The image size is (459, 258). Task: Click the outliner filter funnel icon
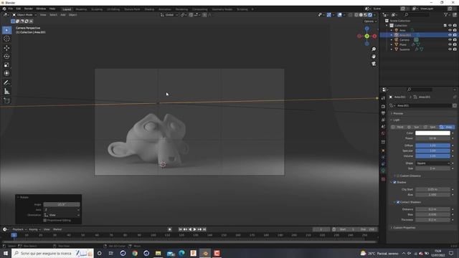445,14
